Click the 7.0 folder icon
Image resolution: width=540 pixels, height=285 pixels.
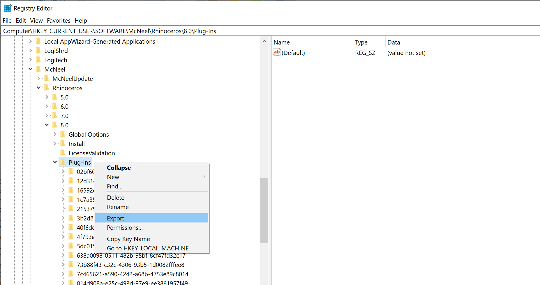(x=55, y=116)
